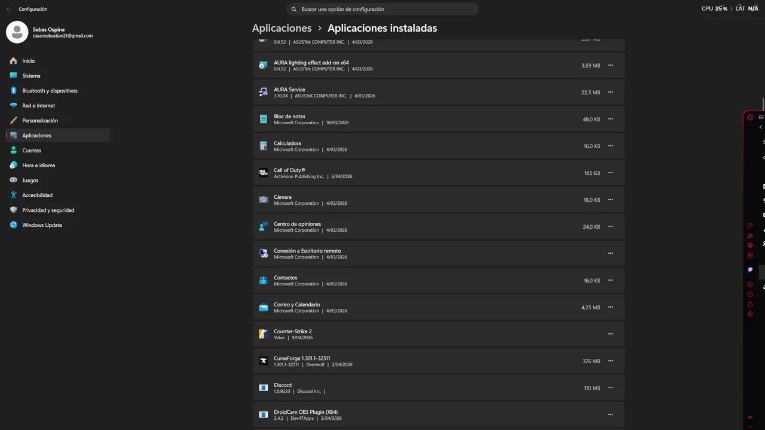Show more options for DroidCam OBS Plugin
The width and height of the screenshot is (765, 430).
(610, 414)
